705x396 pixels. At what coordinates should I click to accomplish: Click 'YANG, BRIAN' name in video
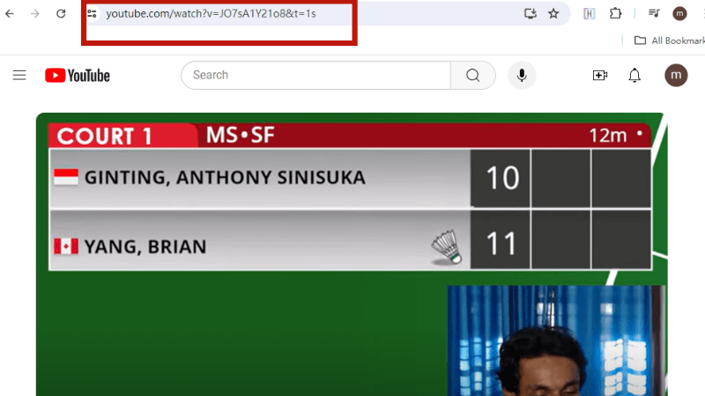pos(145,246)
